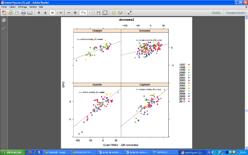Go to next page with down arrow
This screenshot has height=155, width=248.
45,13
